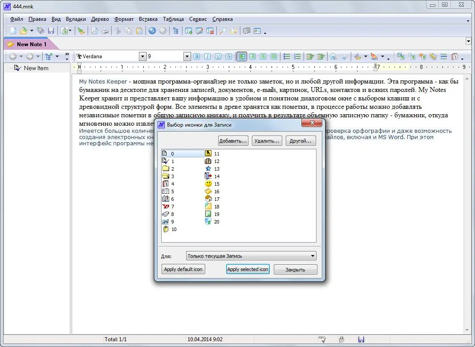Expand the forward navigation history arrow

[x=38, y=56]
